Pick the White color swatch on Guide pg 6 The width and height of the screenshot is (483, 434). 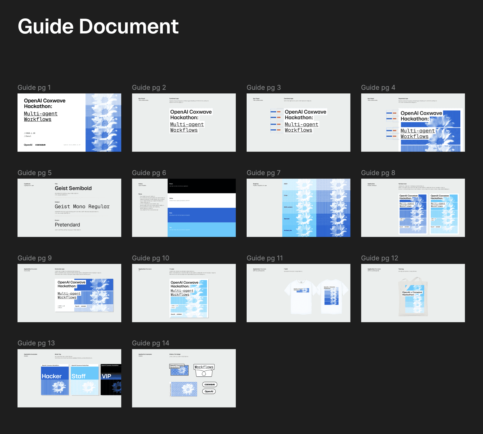pyautogui.click(x=202, y=200)
